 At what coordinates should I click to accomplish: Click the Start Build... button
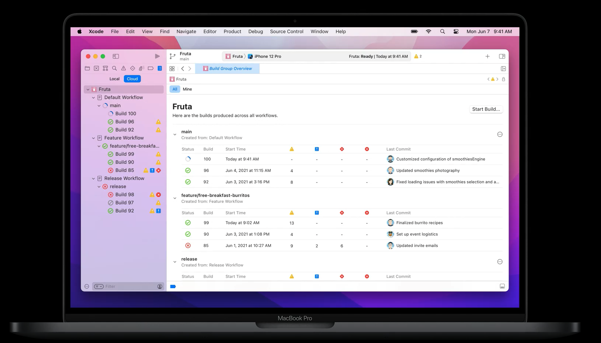(x=486, y=109)
